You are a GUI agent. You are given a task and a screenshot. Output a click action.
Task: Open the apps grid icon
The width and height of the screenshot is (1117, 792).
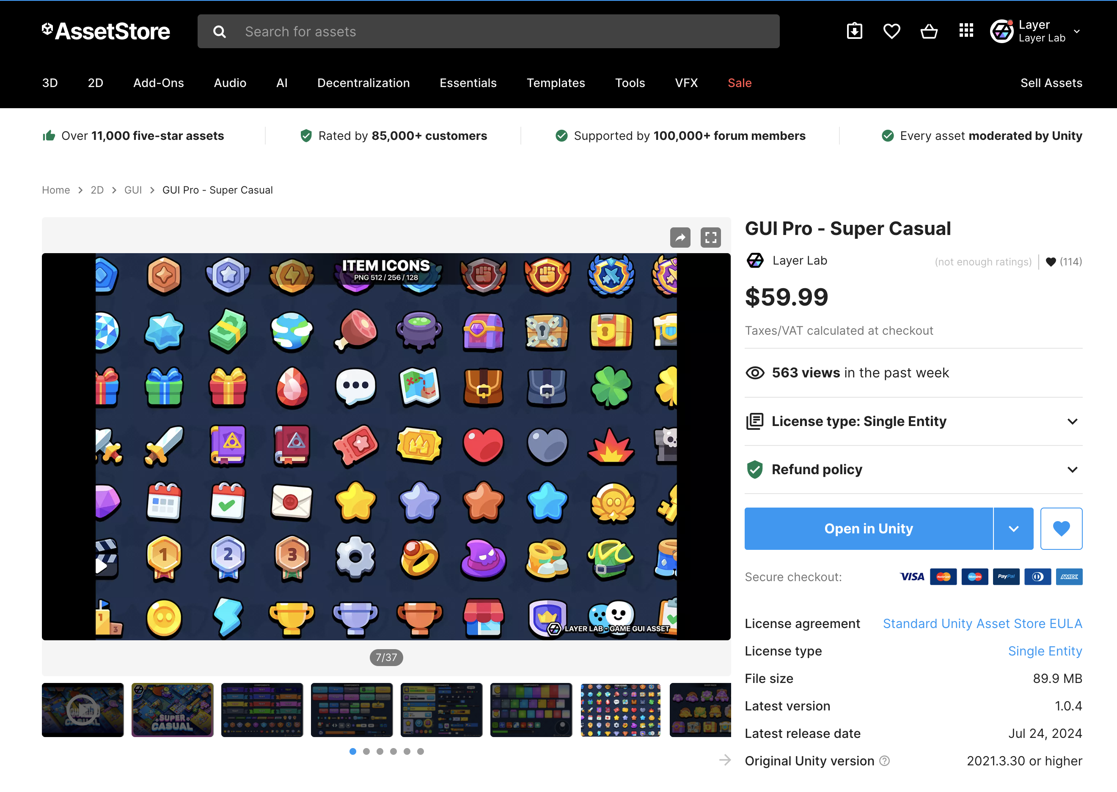pyautogui.click(x=966, y=31)
